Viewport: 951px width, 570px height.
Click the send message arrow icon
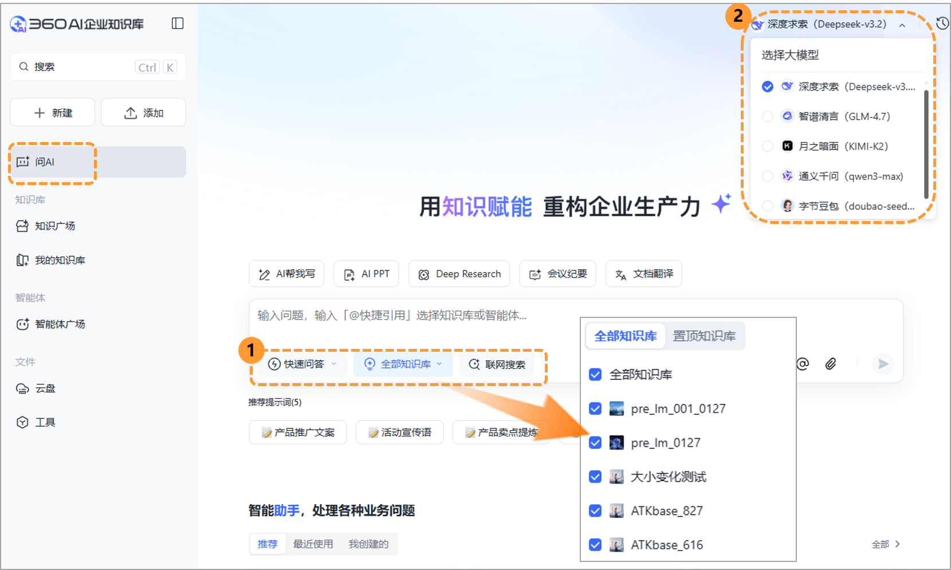883,363
